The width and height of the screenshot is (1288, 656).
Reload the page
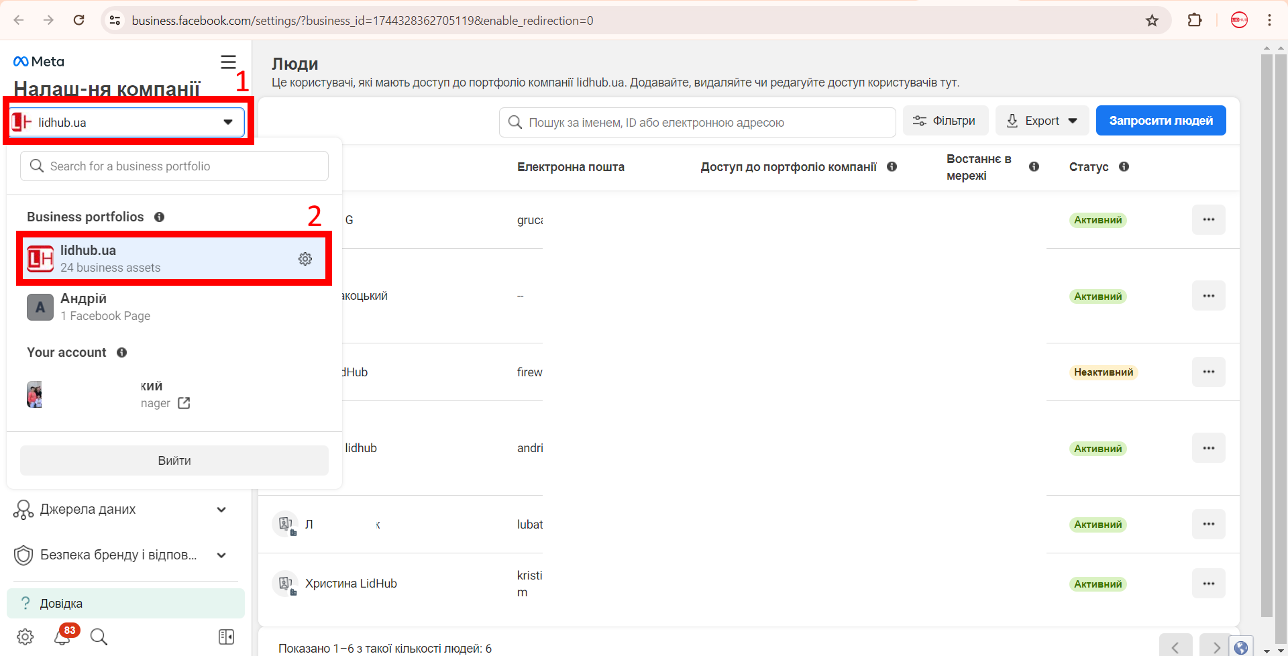(79, 20)
